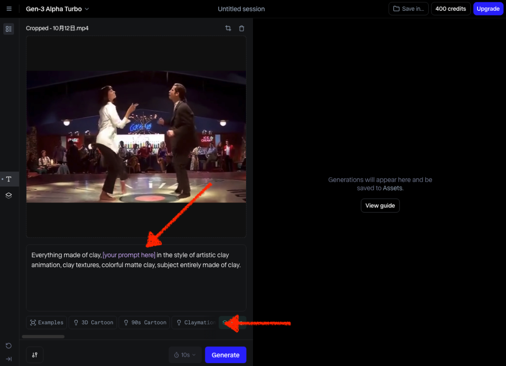Expand the 10s duration dropdown
This screenshot has width=506, height=366.
185,355
